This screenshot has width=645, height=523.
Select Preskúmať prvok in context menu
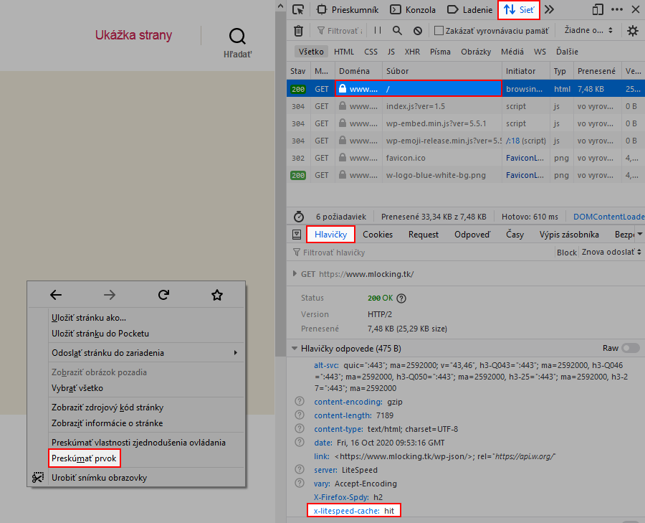point(84,458)
